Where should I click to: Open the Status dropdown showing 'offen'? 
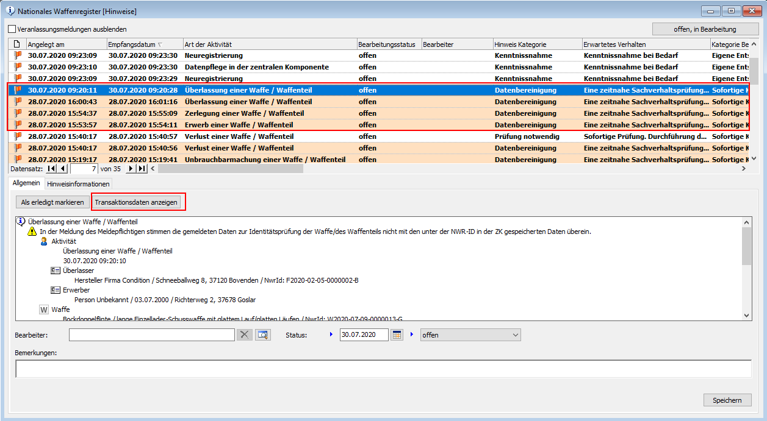470,334
